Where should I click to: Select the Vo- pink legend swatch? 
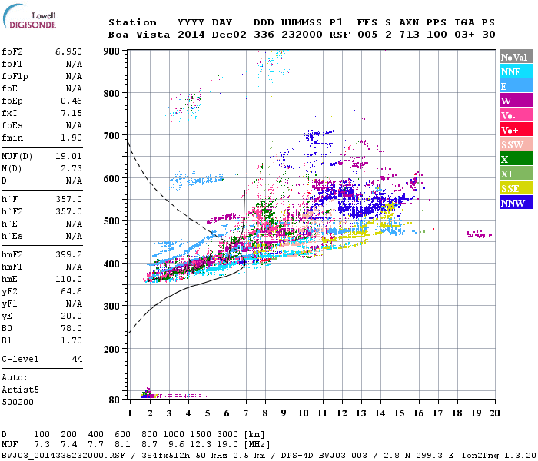[516, 115]
